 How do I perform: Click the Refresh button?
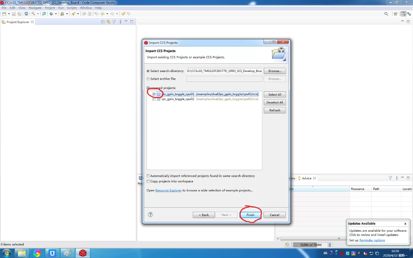point(275,110)
